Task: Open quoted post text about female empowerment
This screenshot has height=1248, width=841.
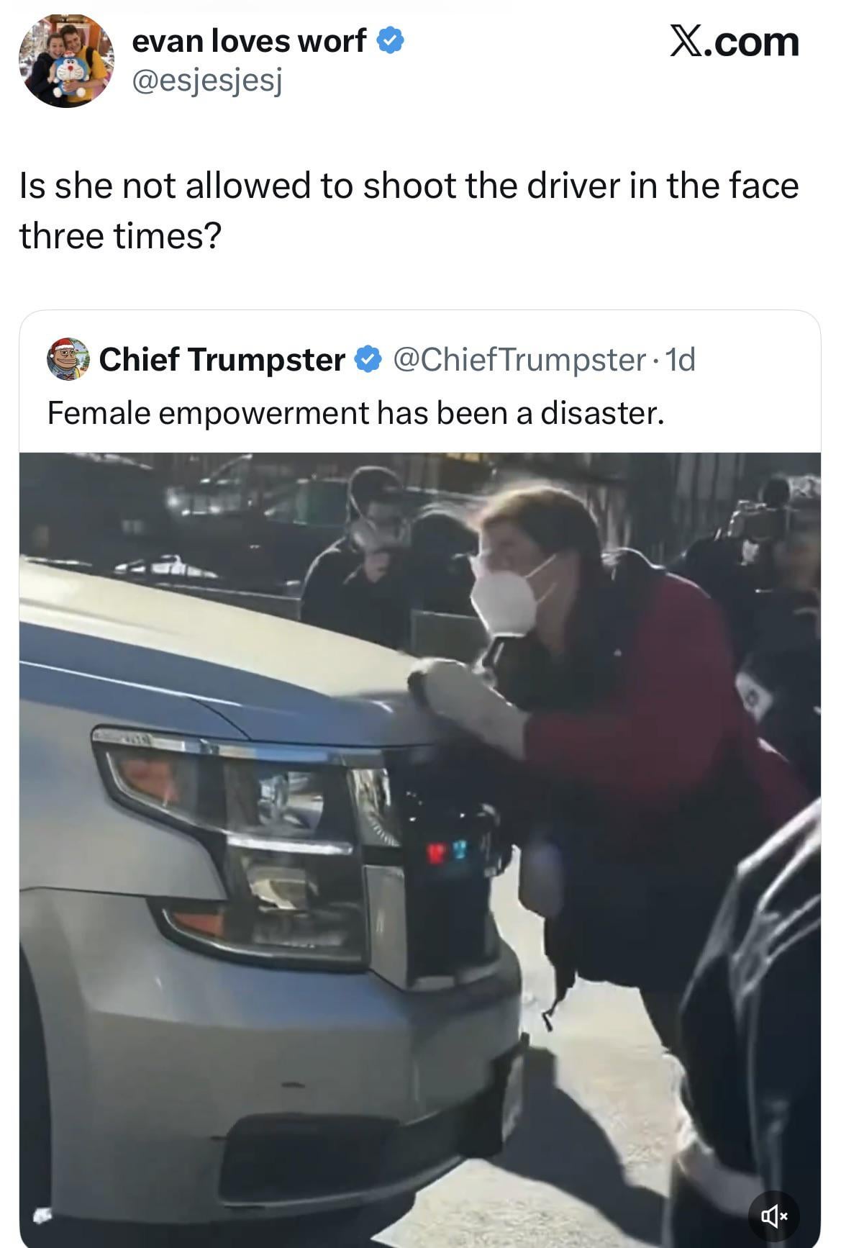Action: click(x=355, y=413)
